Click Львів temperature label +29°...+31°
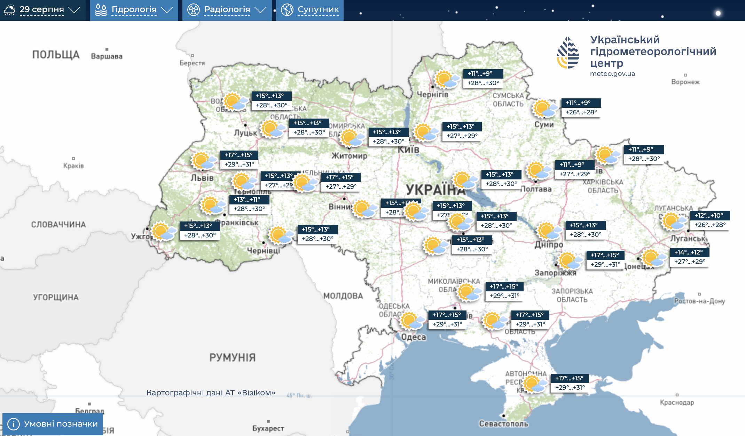Screen dimensions: 745x436 click(x=239, y=164)
